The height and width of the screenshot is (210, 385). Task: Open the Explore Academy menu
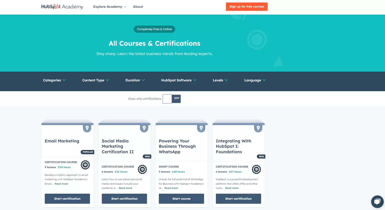(110, 7)
